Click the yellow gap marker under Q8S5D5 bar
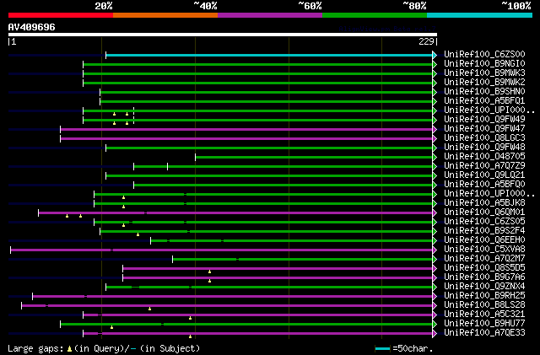 coord(210,272)
